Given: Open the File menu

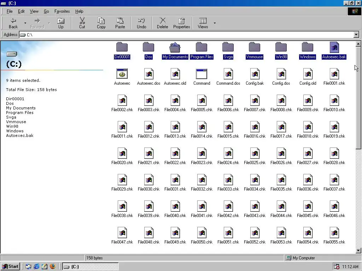Looking at the screenshot, I should [x=10, y=11].
